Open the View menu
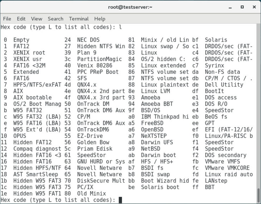 [x=37, y=19]
